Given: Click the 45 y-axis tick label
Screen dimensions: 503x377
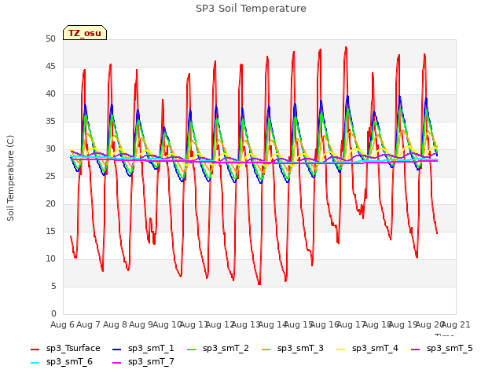Looking at the screenshot, I should tap(50, 66).
